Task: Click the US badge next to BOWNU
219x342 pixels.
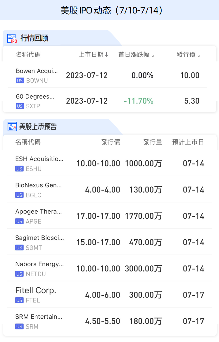Action: click(20, 81)
